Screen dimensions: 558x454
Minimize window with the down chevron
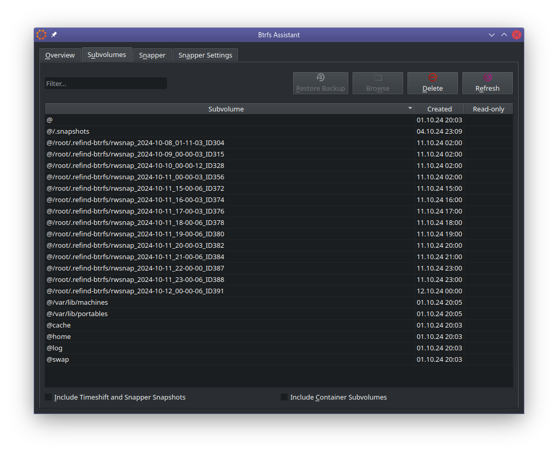491,35
